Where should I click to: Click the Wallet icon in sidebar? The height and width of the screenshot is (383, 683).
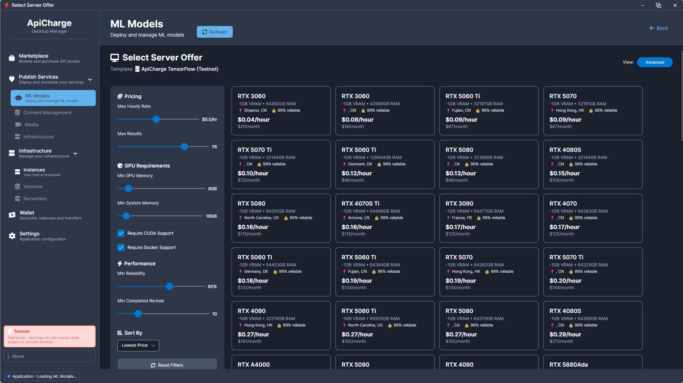pos(12,215)
